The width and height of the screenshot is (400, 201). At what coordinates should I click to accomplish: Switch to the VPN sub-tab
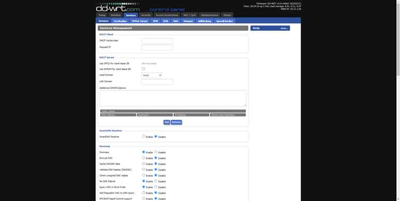pyautogui.click(x=155, y=21)
